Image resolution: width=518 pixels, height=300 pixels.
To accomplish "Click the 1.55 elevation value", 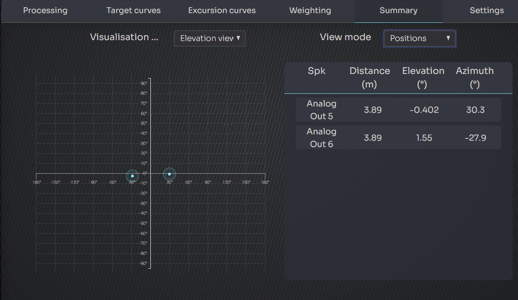I will coord(424,138).
